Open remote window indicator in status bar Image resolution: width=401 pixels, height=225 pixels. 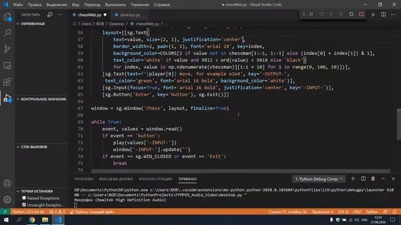pyautogui.click(x=5, y=212)
